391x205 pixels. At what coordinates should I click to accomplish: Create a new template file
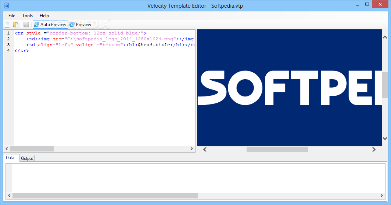7,24
